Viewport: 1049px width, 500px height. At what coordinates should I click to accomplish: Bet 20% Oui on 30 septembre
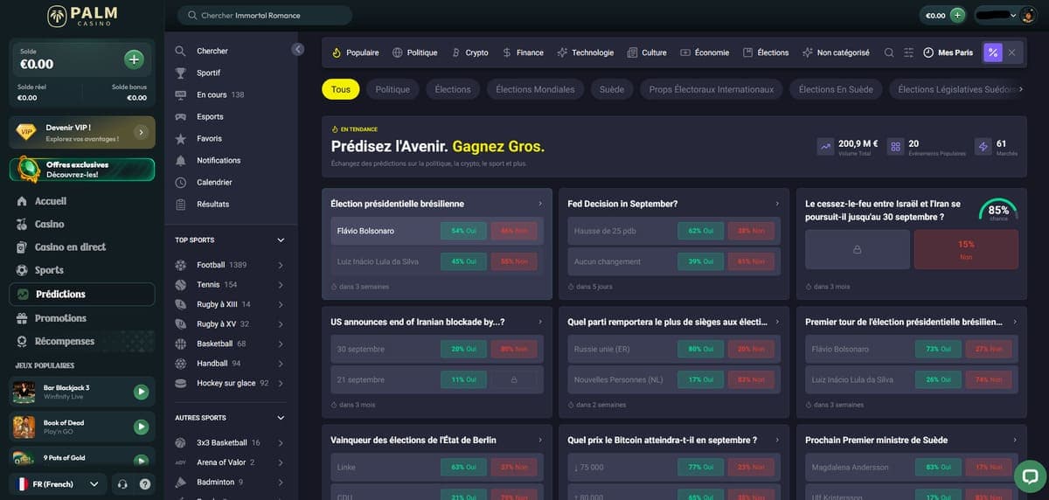point(463,349)
